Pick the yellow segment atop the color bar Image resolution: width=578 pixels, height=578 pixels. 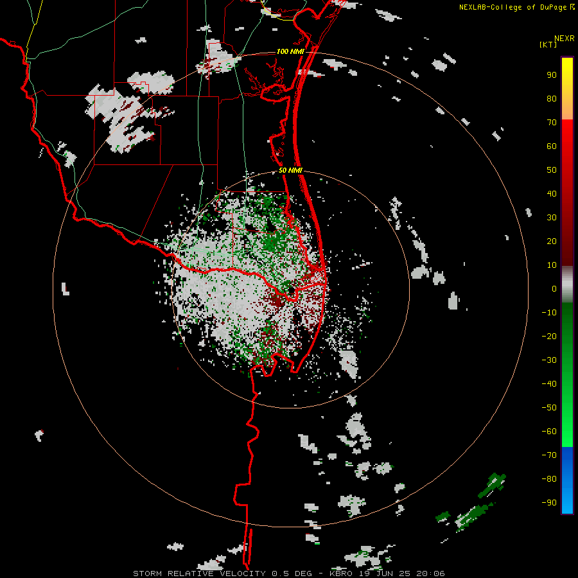coord(567,89)
